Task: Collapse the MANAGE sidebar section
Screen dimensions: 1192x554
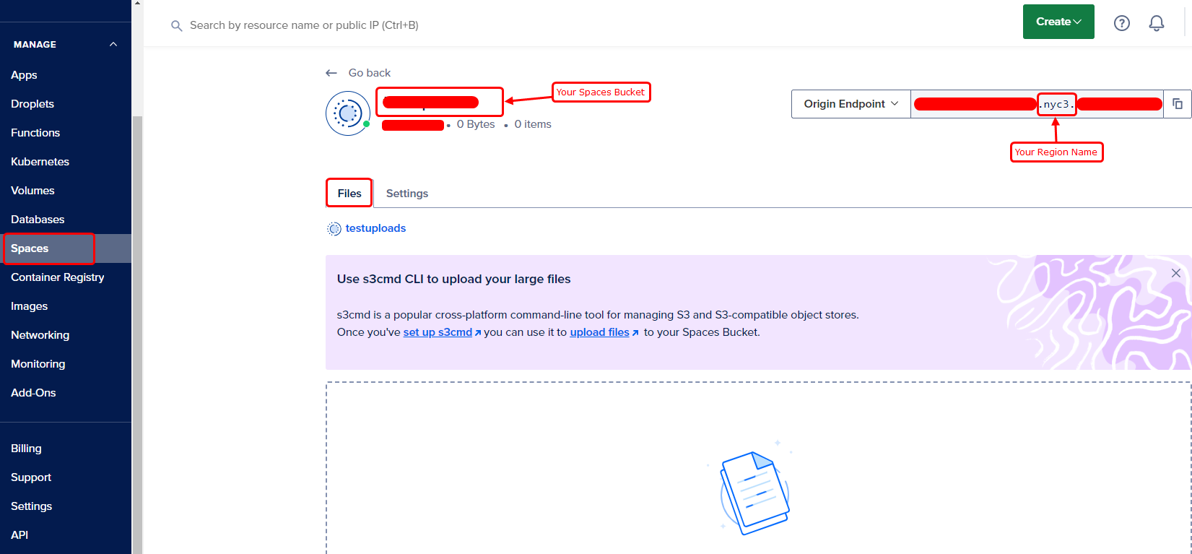Action: tap(113, 45)
